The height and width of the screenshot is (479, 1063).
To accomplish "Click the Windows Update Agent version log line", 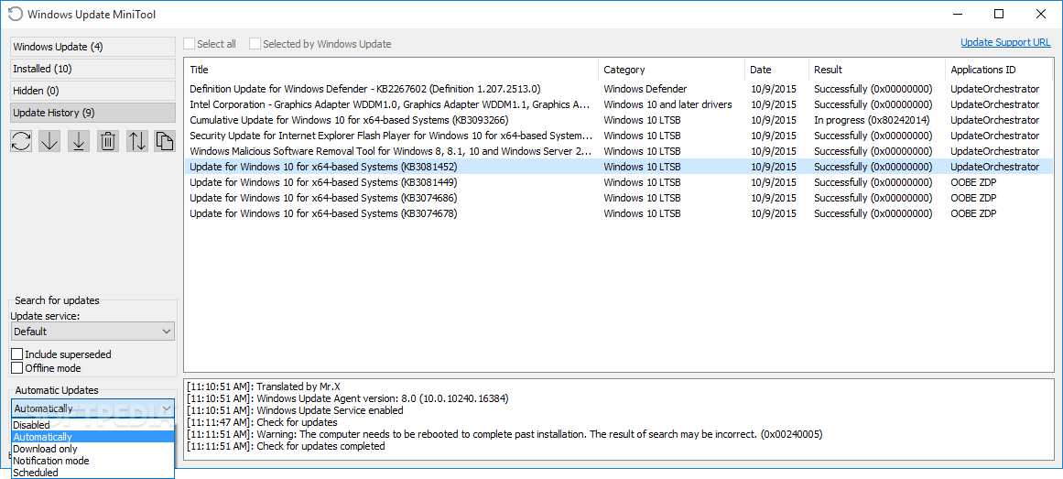I will coord(347,398).
